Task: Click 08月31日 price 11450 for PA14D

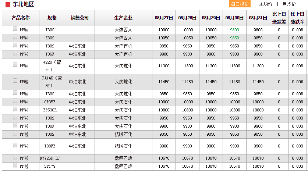Action: coord(258,82)
